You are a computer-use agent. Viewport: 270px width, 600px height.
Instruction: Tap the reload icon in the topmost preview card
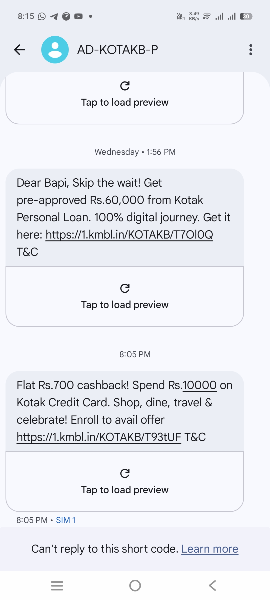pyautogui.click(x=125, y=86)
